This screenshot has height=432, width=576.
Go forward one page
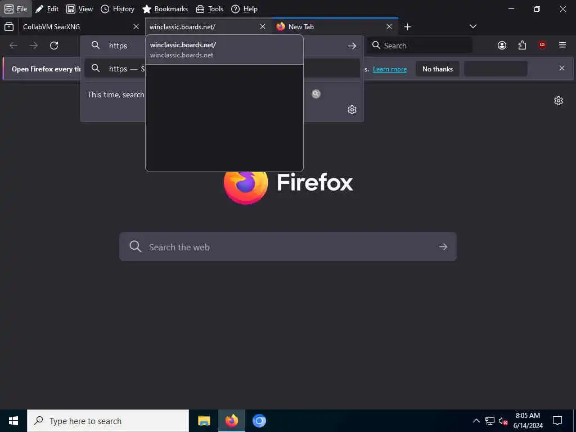pyautogui.click(x=34, y=46)
